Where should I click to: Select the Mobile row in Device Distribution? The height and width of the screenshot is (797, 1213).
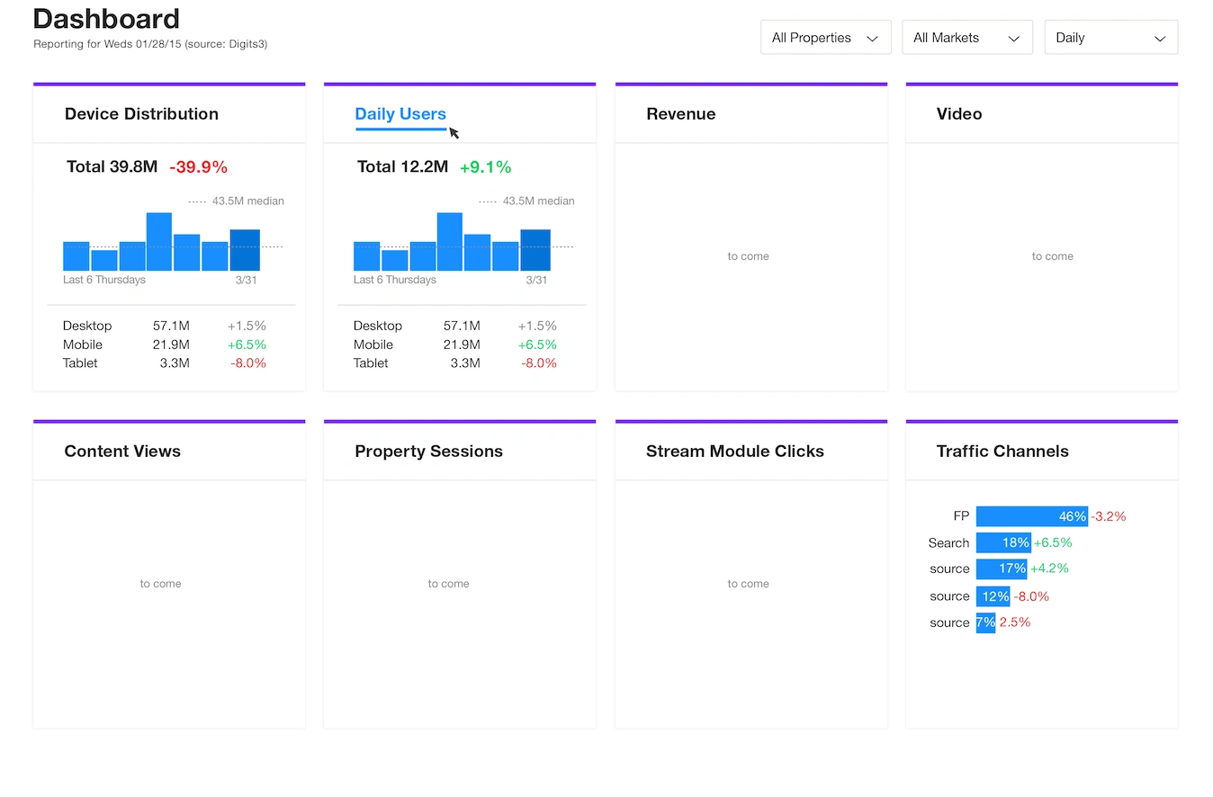165,345
